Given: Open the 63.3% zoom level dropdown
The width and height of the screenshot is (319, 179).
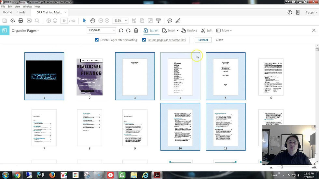Looking at the screenshot, I should click(126, 20).
